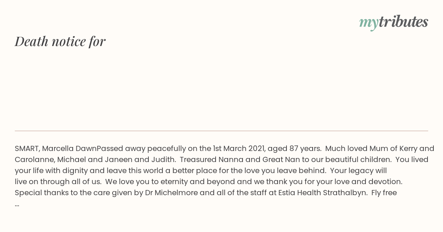This screenshot has width=443, height=232.
Task: Click the mytributes logo
Action: tap(394, 22)
